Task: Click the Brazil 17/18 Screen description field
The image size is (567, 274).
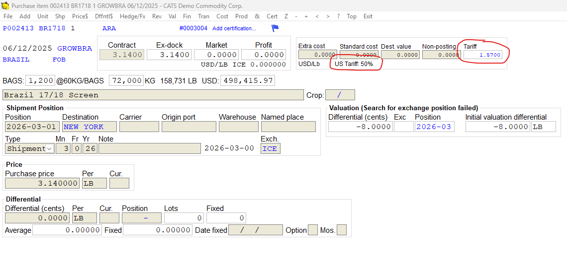Action: coord(153,95)
